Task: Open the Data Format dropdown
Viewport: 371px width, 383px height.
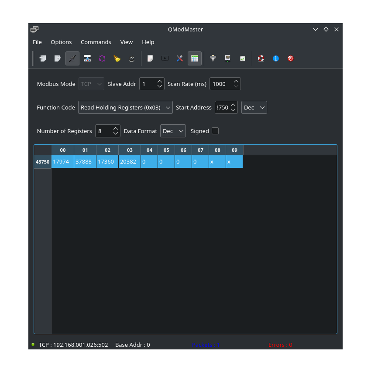Action: click(x=173, y=131)
